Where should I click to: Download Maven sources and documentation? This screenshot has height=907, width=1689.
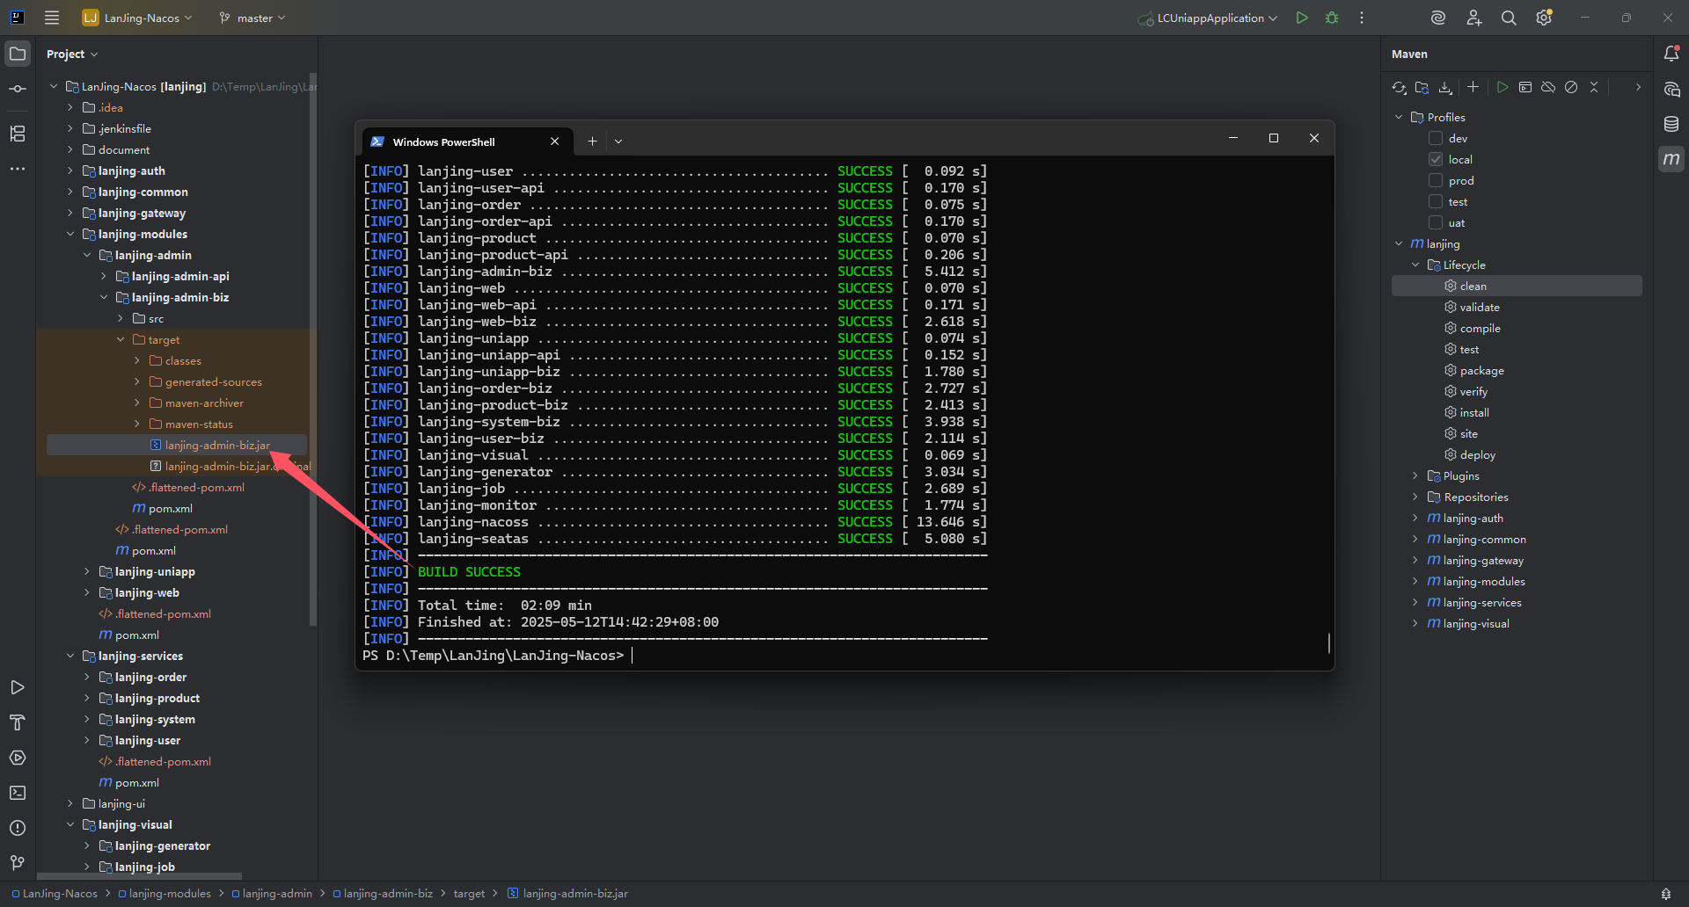1445,87
